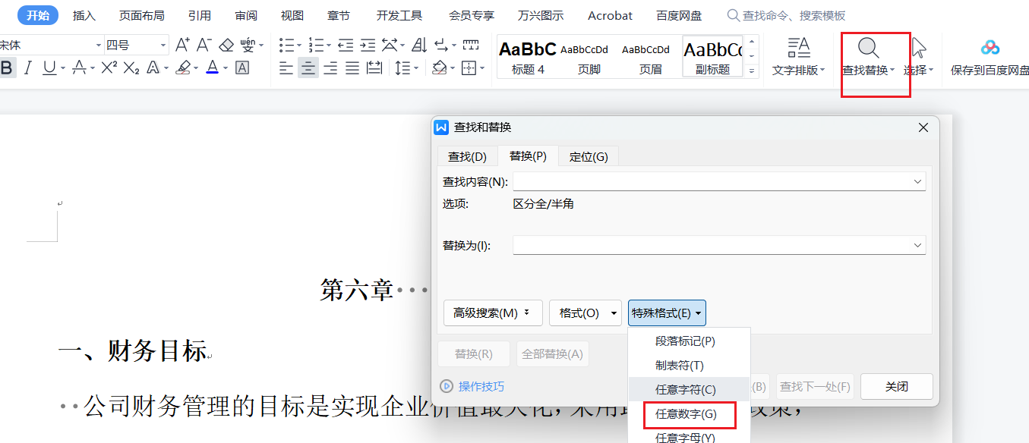
Task: Enable center paragraph alignment
Action: (308, 68)
